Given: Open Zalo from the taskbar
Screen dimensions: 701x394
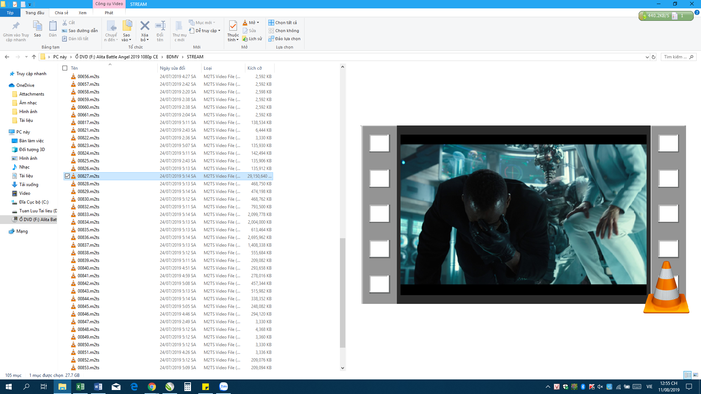Looking at the screenshot, I should point(223,387).
